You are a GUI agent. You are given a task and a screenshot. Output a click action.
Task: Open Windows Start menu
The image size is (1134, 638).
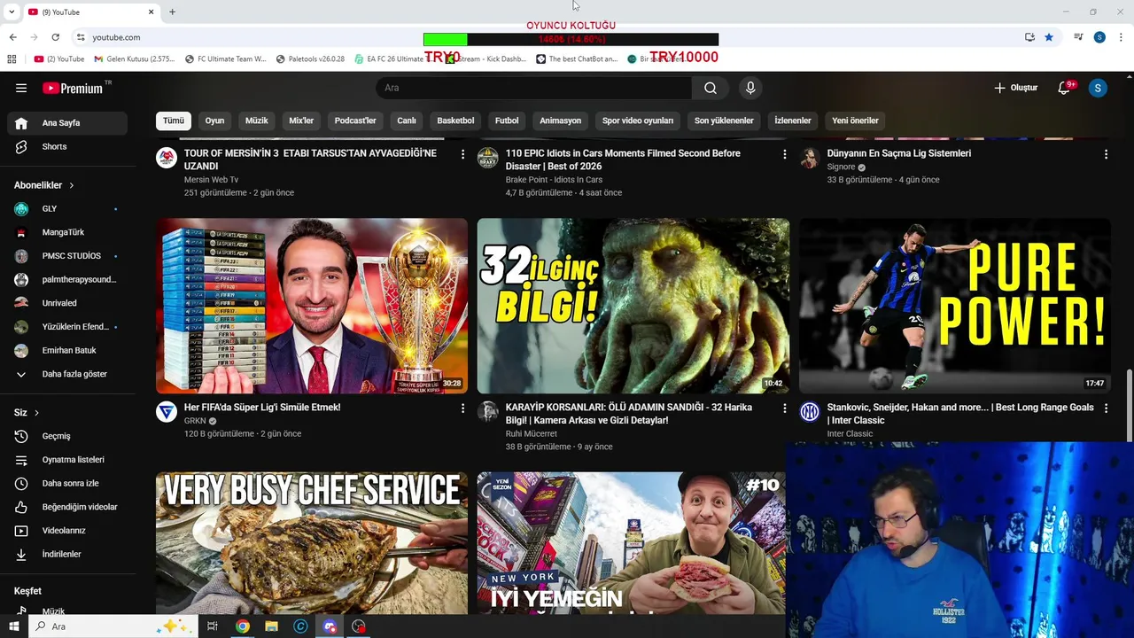(13, 626)
